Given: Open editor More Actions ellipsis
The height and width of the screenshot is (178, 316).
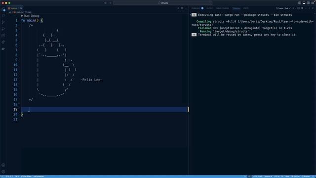Looking at the screenshot, I should click(186, 8).
